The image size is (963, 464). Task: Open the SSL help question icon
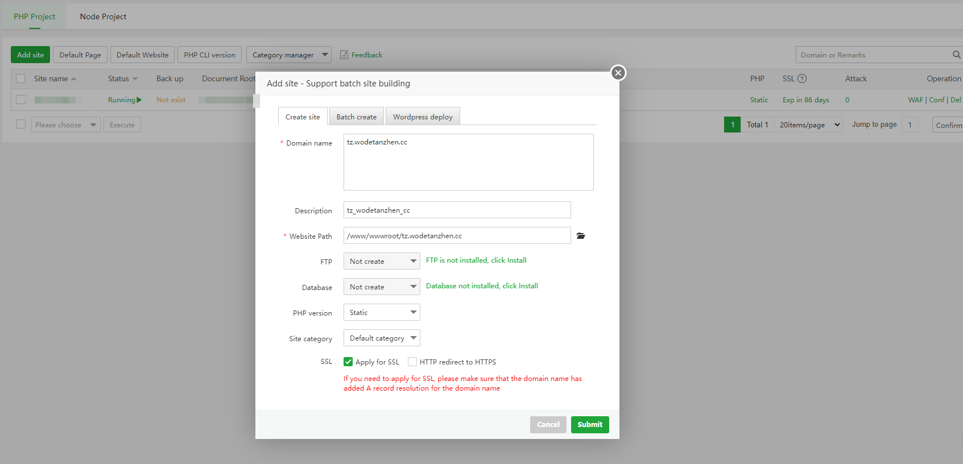802,78
